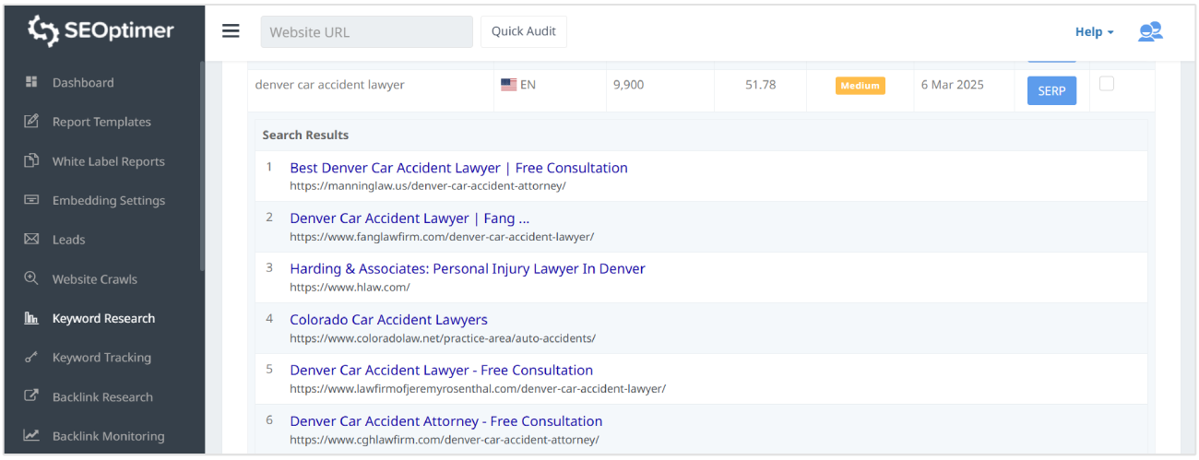Click the Keyword Tracking key icon

click(31, 357)
